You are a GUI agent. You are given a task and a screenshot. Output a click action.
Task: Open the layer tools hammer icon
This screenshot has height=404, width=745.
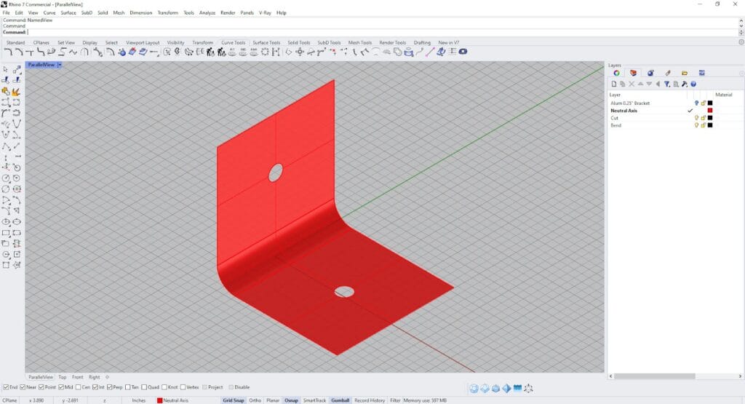(685, 84)
